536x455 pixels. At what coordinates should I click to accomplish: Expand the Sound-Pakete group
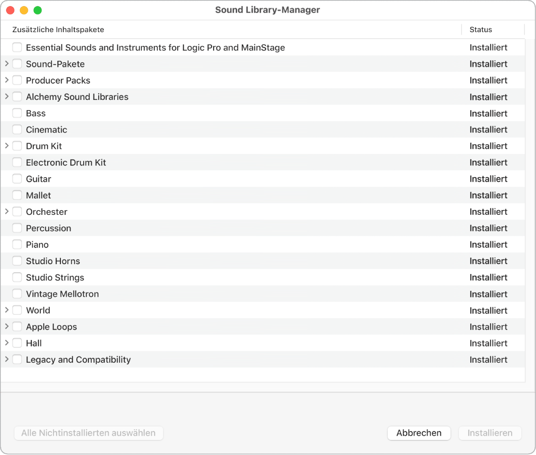pos(7,64)
